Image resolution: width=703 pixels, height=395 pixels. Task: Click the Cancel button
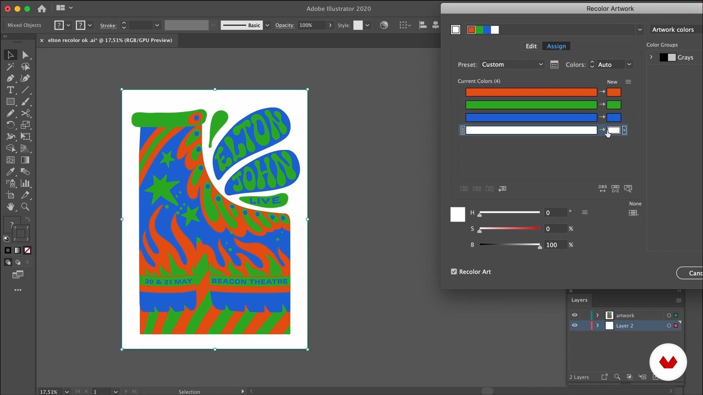coord(689,273)
